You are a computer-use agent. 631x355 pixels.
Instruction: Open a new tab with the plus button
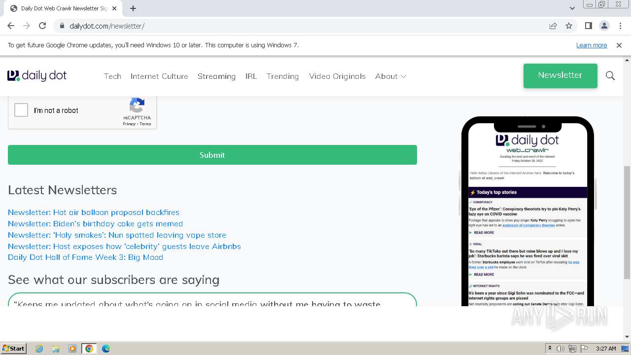pyautogui.click(x=133, y=8)
